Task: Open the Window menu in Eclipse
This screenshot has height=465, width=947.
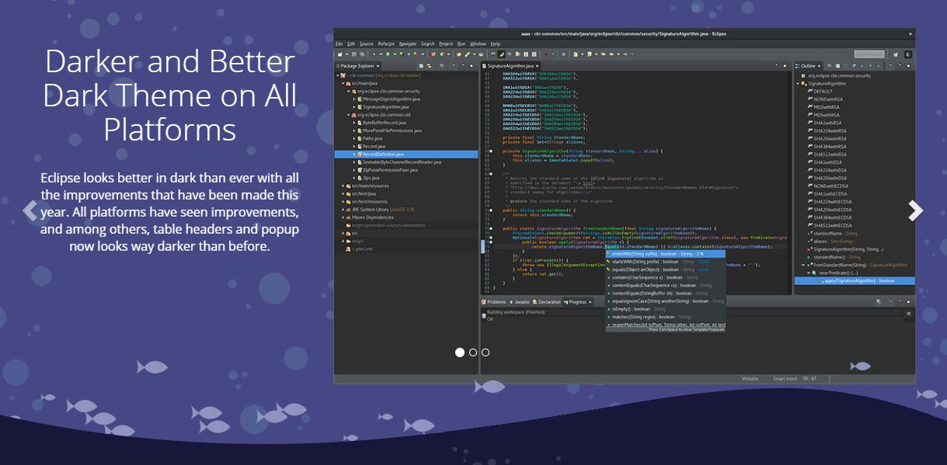Action: (478, 43)
